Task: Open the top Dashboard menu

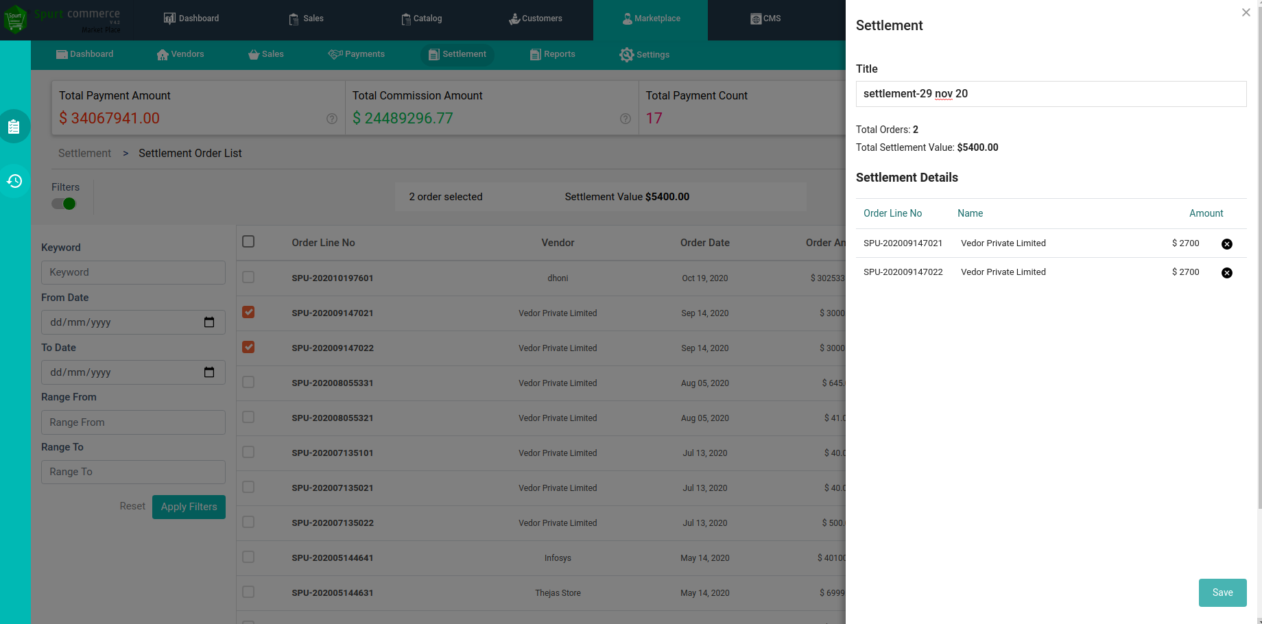Action: click(x=191, y=19)
